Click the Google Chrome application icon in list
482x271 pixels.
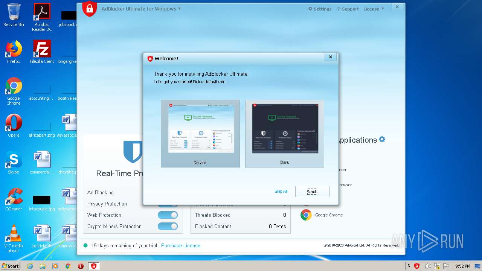tap(306, 215)
